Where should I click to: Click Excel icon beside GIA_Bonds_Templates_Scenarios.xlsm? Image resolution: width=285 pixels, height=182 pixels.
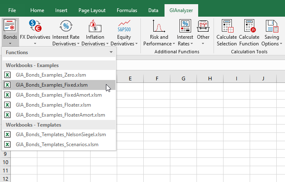pos(7,145)
